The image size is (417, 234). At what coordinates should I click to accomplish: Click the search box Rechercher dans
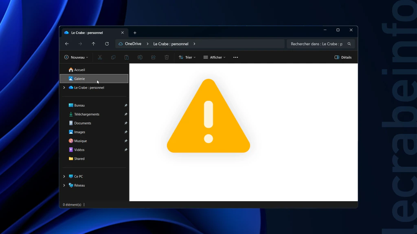pyautogui.click(x=317, y=44)
